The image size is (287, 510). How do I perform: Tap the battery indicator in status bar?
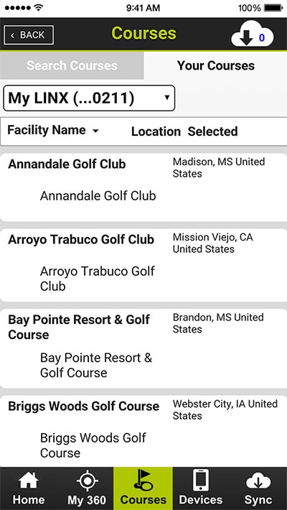[273, 8]
